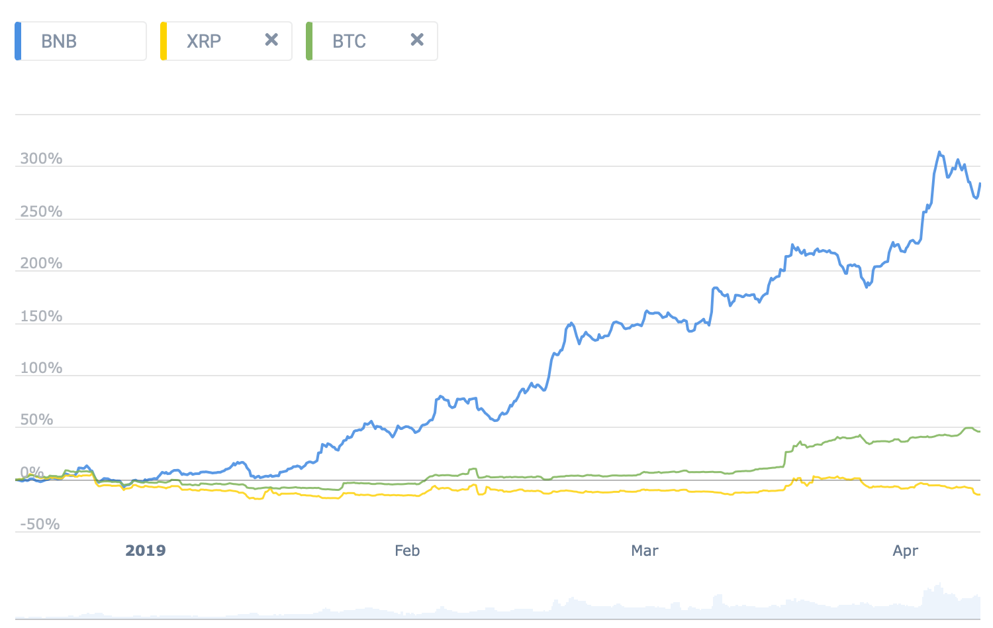Click the 50% y-axis label
Screen dimensions: 993x628
point(36,419)
